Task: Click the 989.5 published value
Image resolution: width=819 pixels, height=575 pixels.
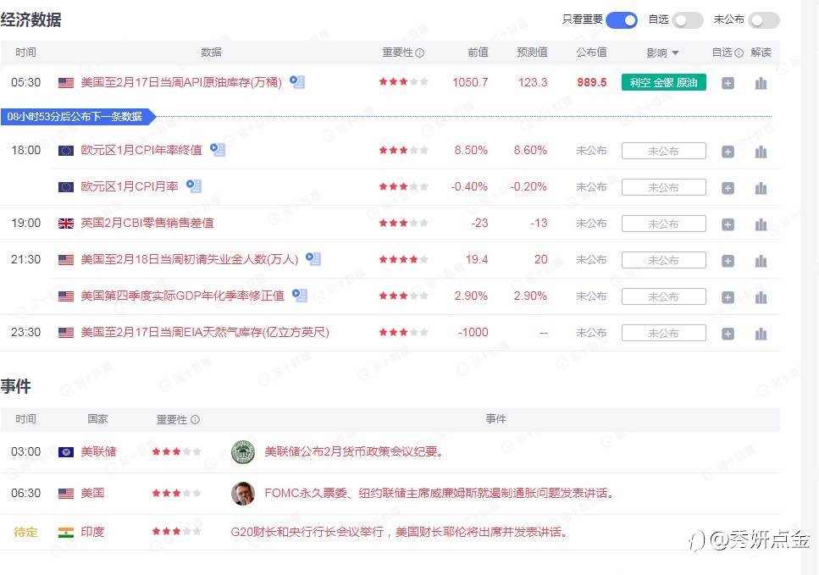Action: (592, 82)
